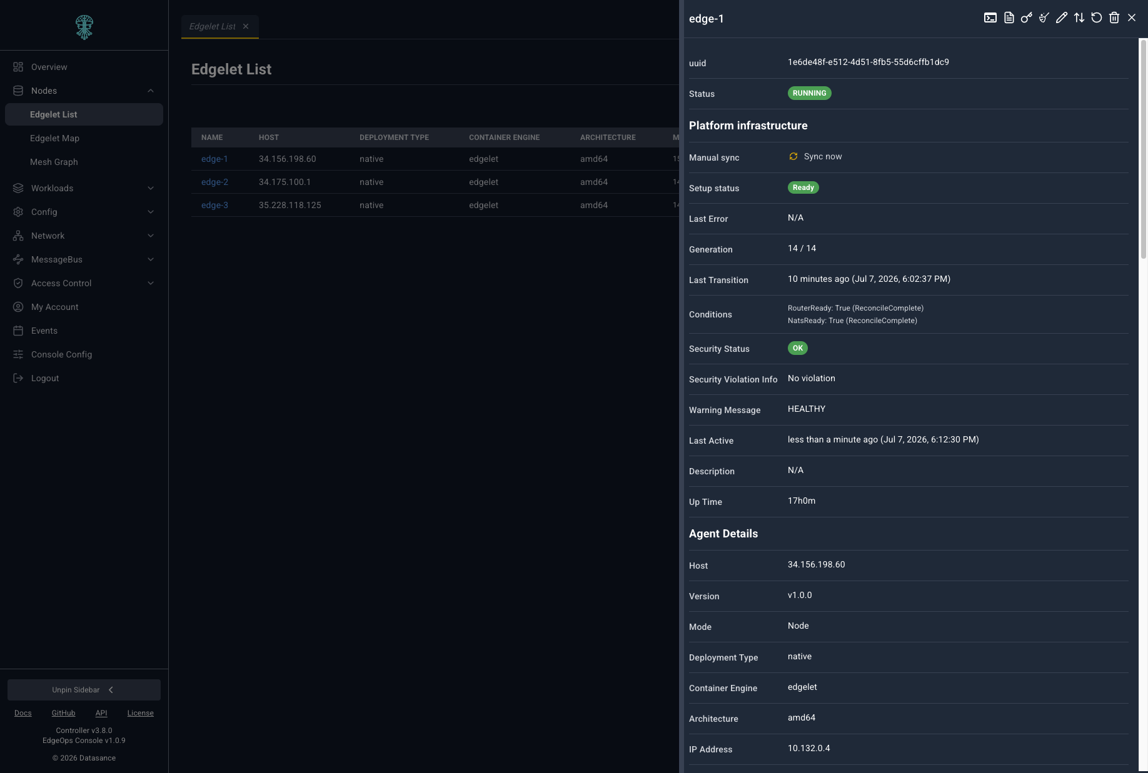Click the Unpin Sidebar chevron arrow
1148x773 pixels.
pos(111,690)
